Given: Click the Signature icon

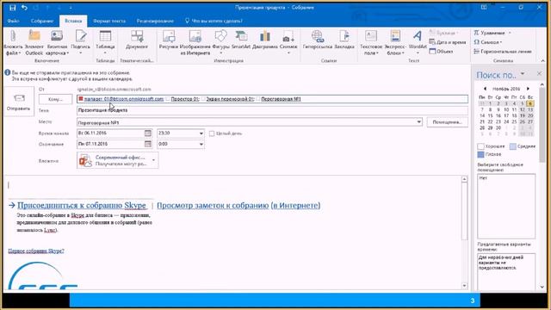Looking at the screenshot, I should pos(80,36).
